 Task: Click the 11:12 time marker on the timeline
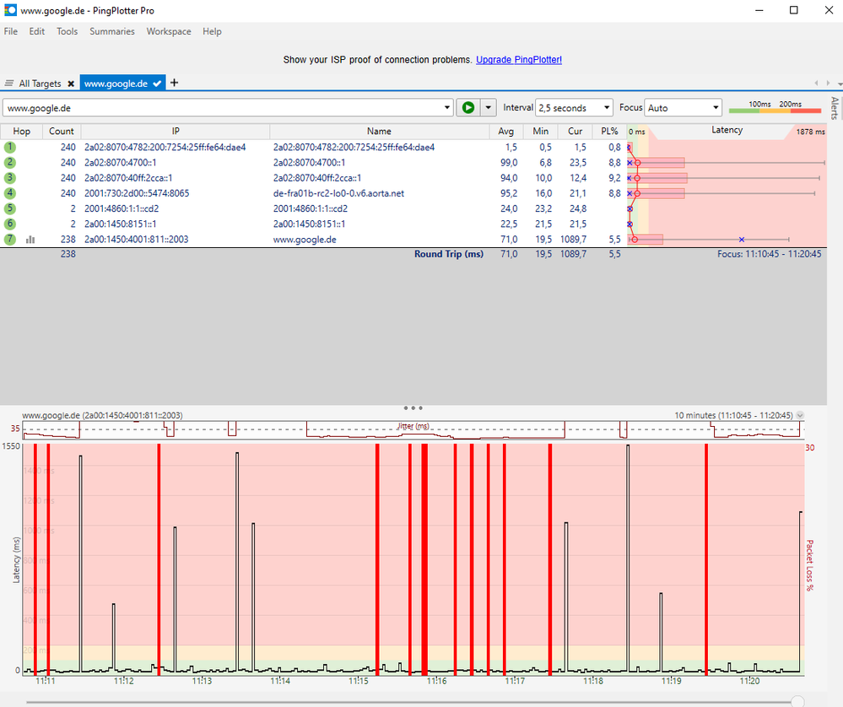point(124,681)
